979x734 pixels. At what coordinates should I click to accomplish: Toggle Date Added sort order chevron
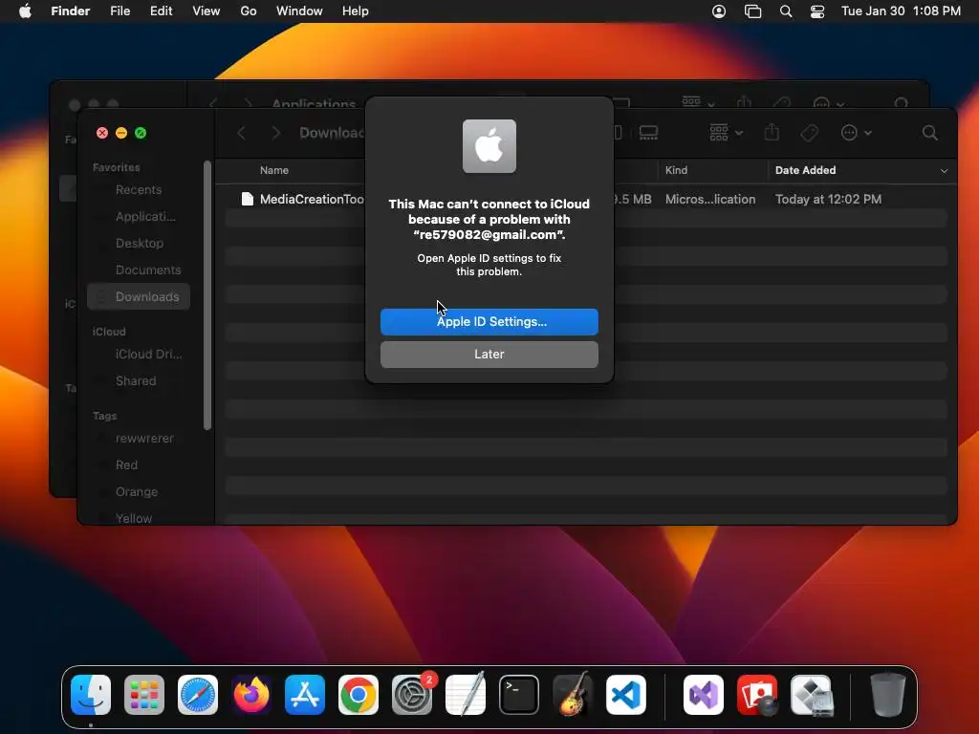[944, 170]
